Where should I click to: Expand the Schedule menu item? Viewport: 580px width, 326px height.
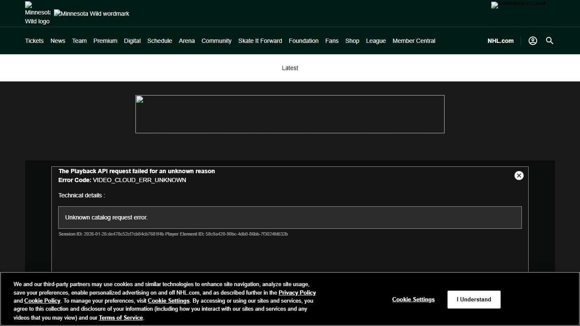pos(160,41)
